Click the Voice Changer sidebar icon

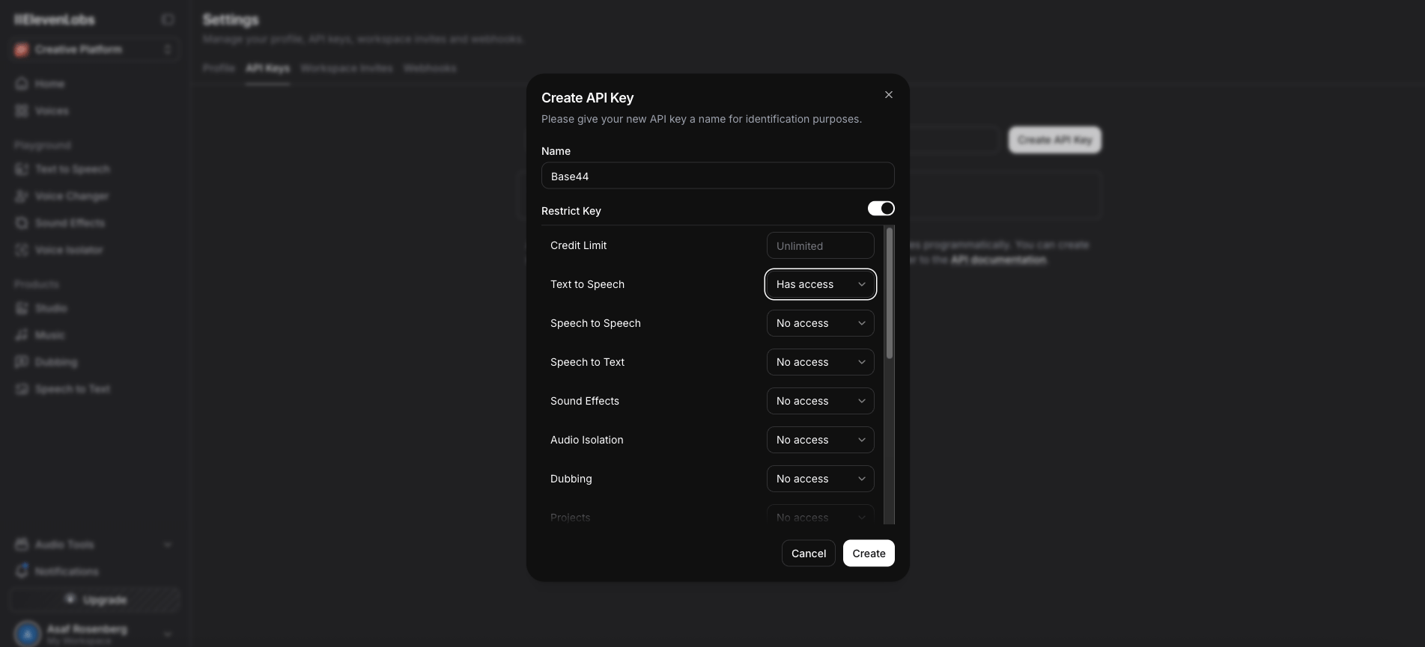22,196
